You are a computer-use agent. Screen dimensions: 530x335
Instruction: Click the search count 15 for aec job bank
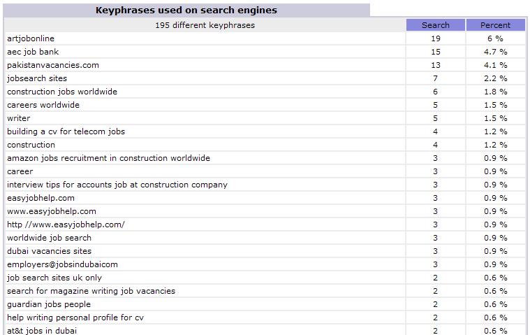click(436, 52)
